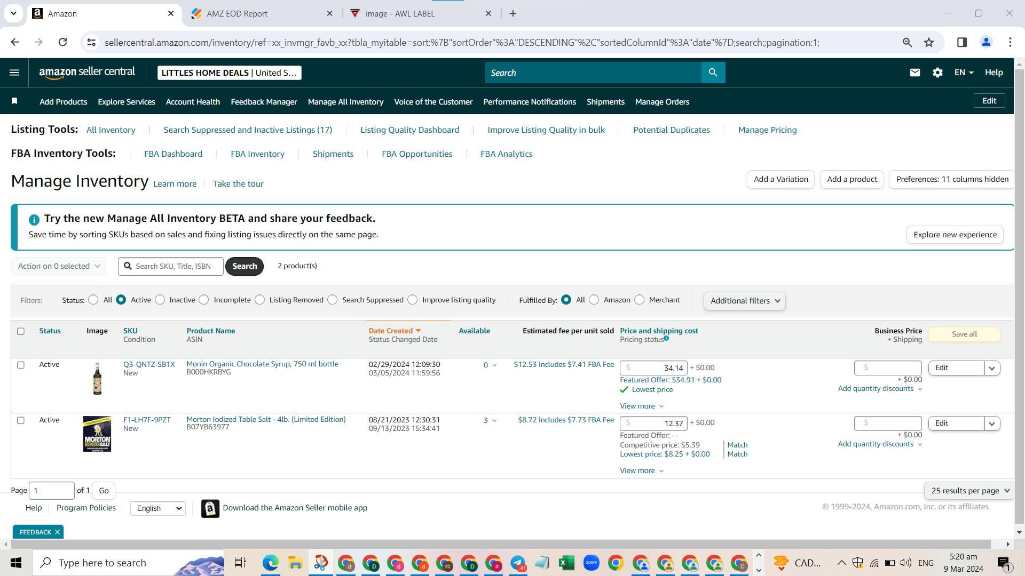Open the Chrome three-dot menu
Screen dimensions: 1025x576
click(1010, 42)
